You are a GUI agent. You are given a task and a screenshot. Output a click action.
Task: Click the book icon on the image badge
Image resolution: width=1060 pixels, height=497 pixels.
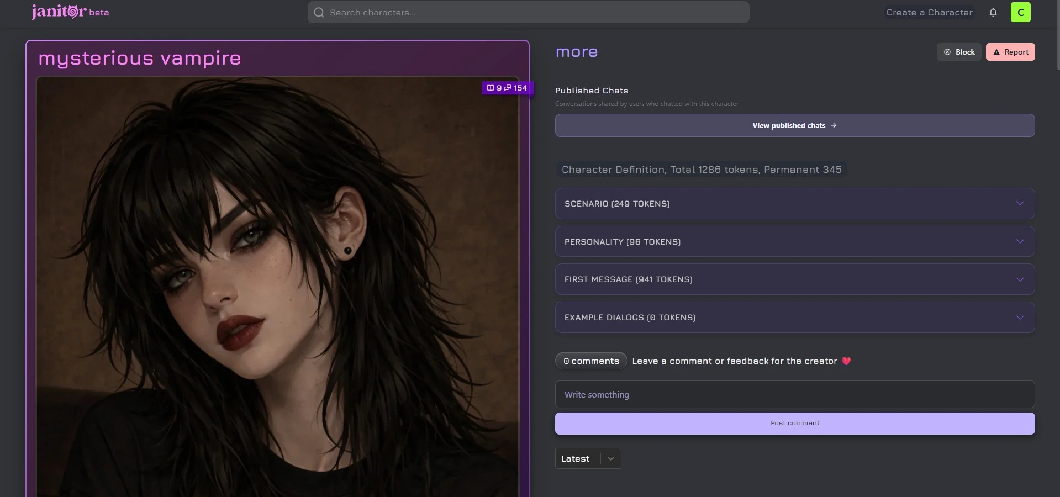(x=489, y=88)
